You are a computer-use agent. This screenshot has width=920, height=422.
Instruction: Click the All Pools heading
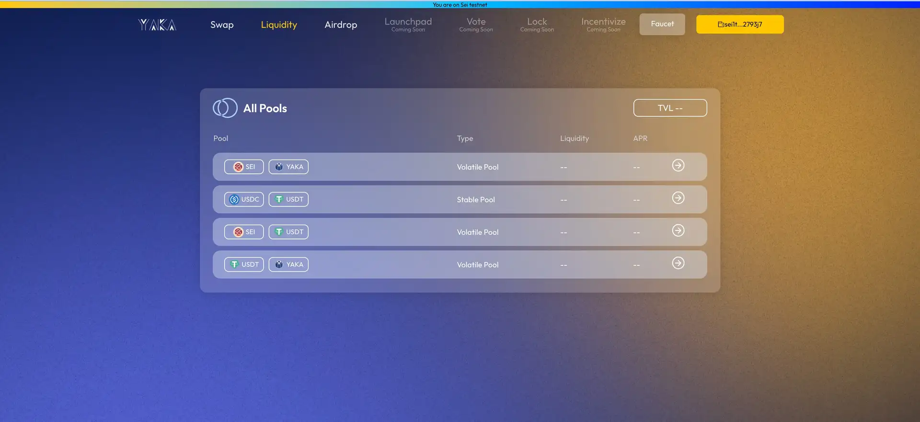pos(265,108)
